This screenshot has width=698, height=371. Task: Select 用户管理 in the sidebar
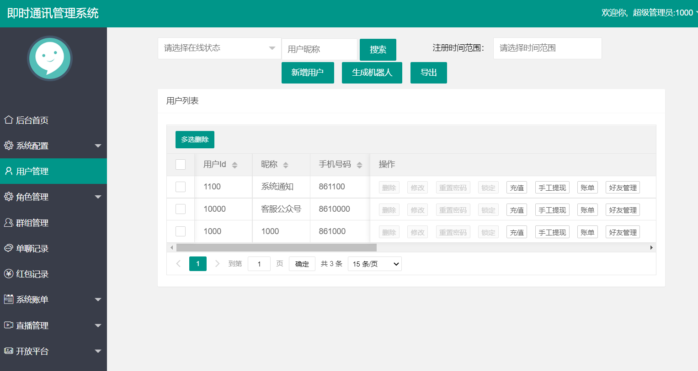pos(53,171)
